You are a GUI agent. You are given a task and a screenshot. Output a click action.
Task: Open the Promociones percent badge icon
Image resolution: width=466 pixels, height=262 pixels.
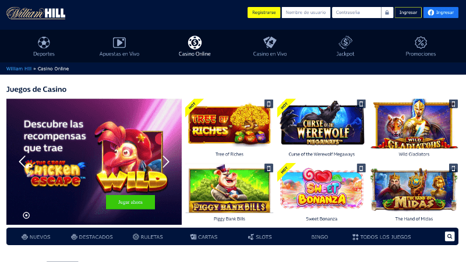tap(421, 43)
